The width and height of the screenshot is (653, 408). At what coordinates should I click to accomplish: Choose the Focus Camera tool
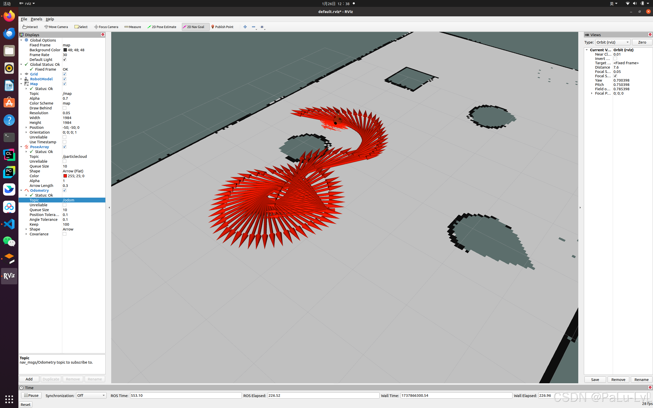click(x=106, y=27)
